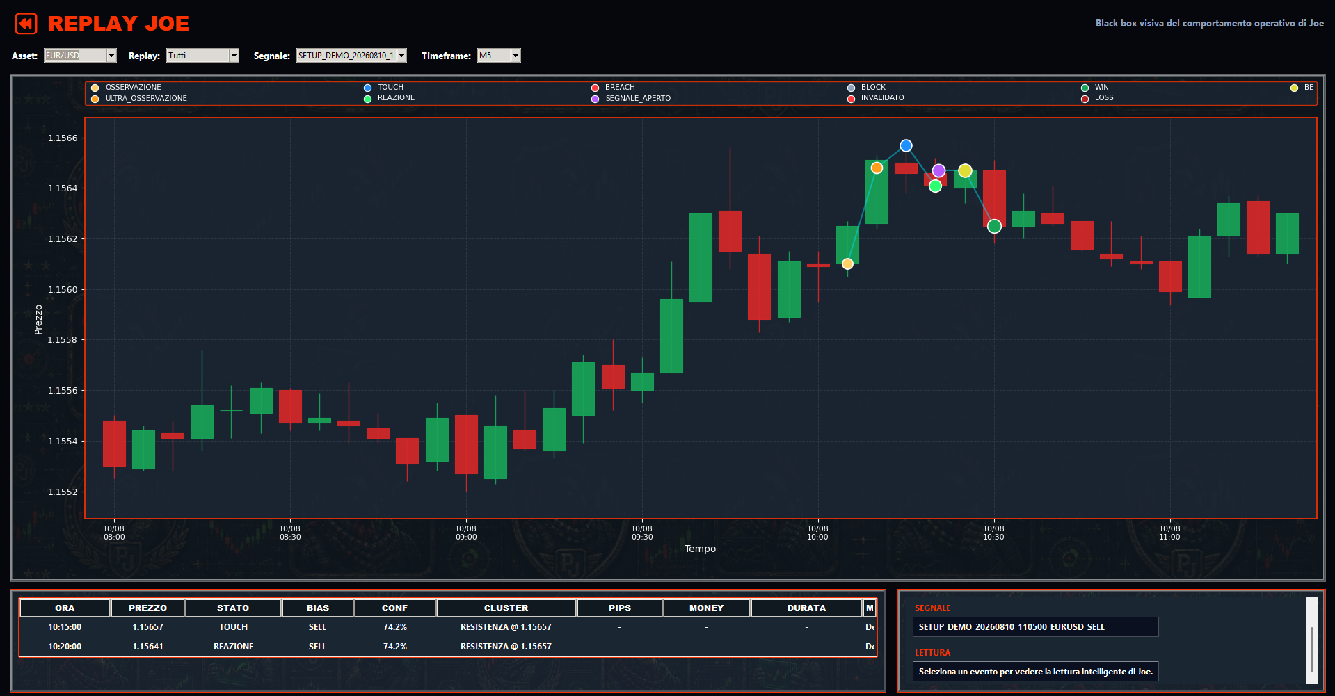Click the OSSERVAZIONE legend dot
This screenshot has height=696, width=1335.
(x=95, y=88)
